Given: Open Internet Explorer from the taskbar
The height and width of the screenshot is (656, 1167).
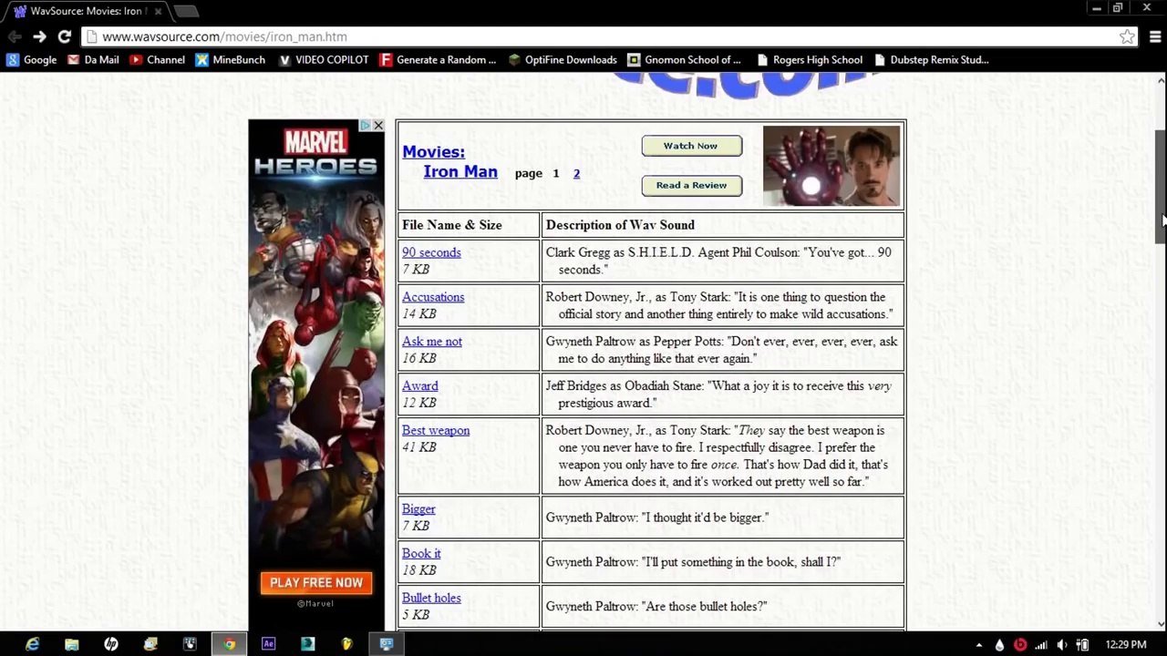Looking at the screenshot, I should [x=33, y=644].
